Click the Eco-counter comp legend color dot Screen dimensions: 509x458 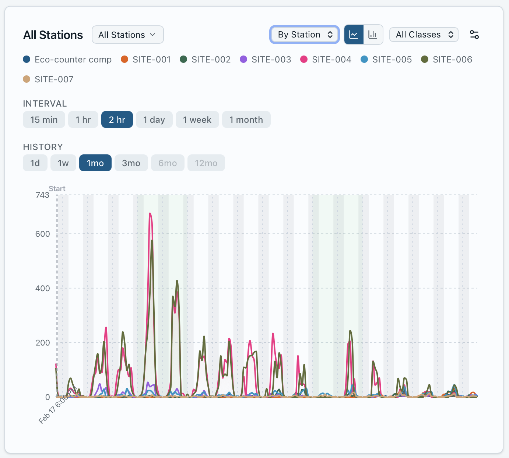26,59
